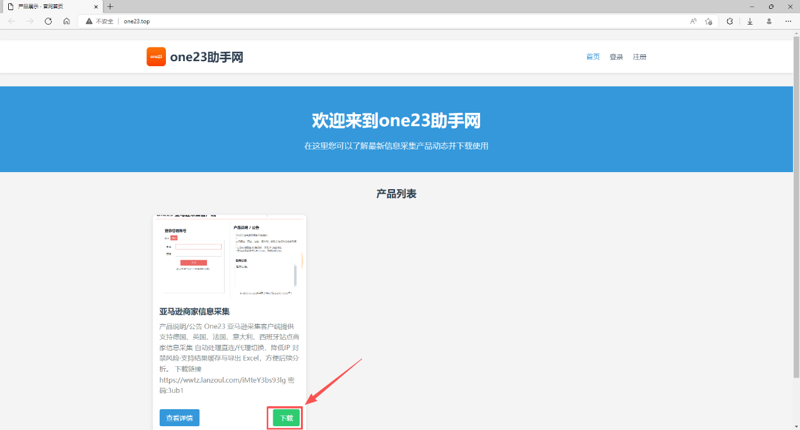Viewport: 800px width, 430px height.
Task: Open the browser Downloads icon
Action: [x=750, y=21]
